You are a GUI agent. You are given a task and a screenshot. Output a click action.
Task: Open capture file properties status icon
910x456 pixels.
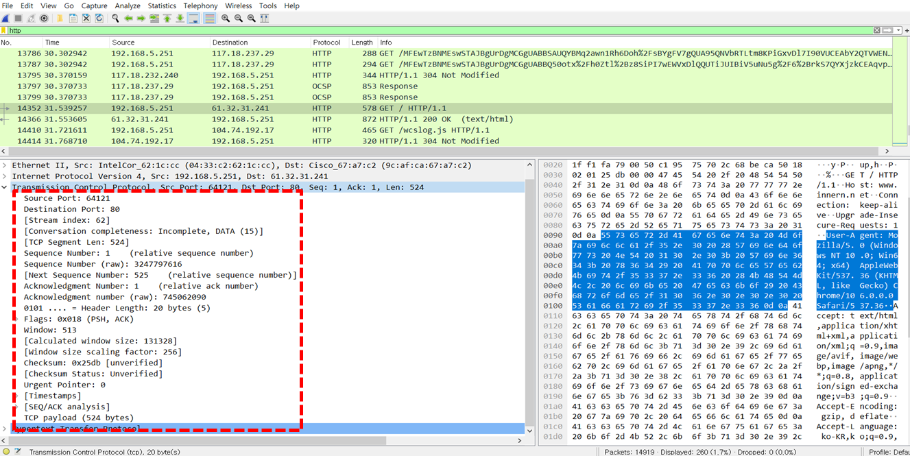pos(19,451)
